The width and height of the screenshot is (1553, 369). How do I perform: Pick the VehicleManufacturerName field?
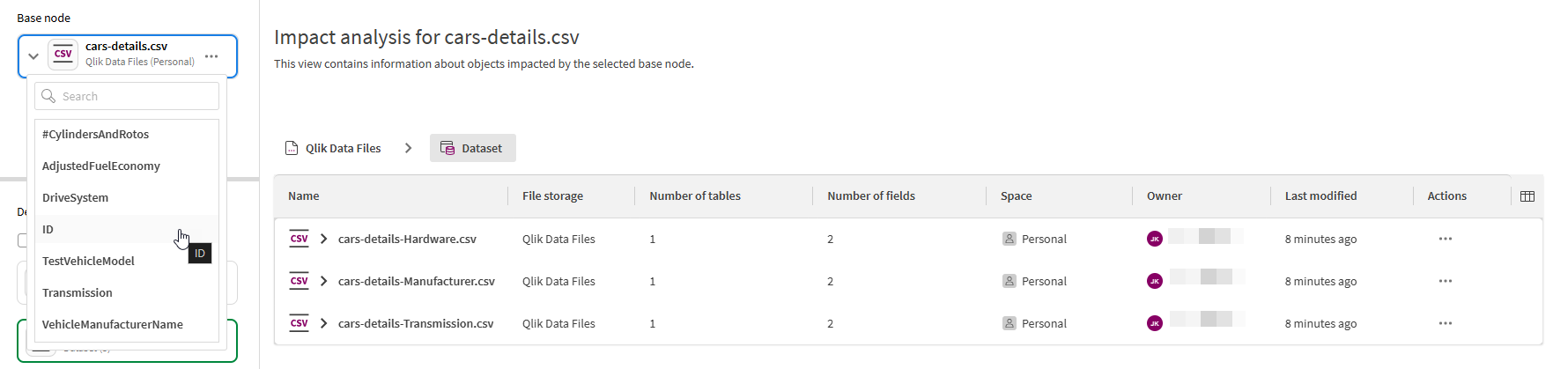click(113, 324)
